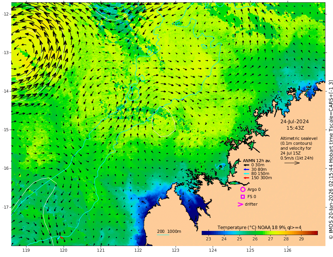Click colorbar tick label 26
This screenshot has width=333, height=257.
[x=255, y=239]
